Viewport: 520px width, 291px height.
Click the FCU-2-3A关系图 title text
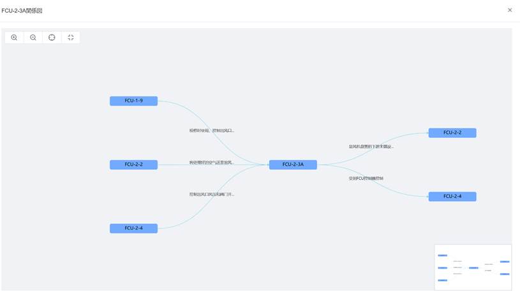[x=22, y=11]
